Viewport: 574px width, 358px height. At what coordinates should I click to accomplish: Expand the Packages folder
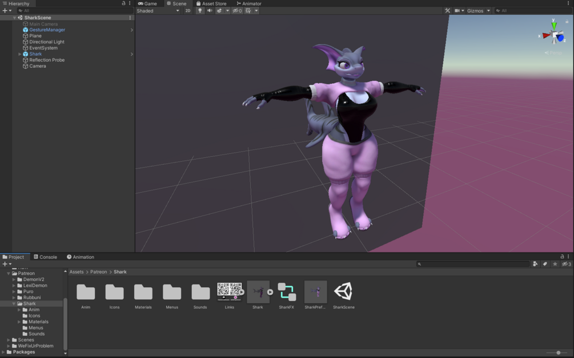point(3,352)
